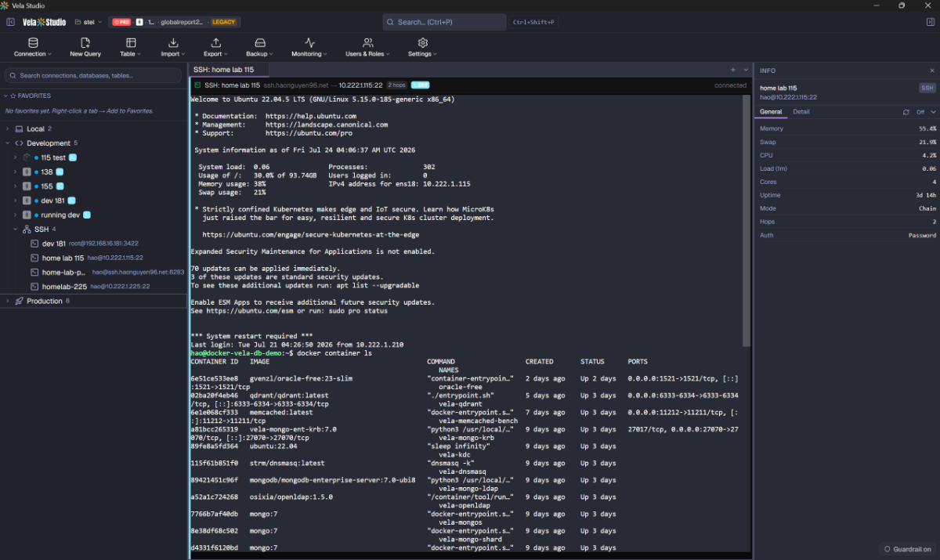Select the 'running dev' connection
This screenshot has width=940, height=560.
[60, 215]
